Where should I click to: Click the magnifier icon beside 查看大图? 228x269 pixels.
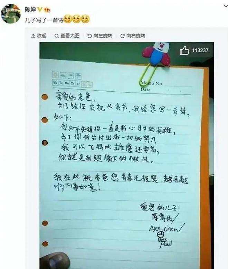pyautogui.click(x=57, y=36)
